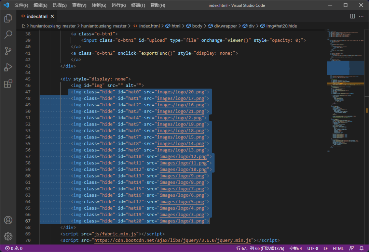Select UTF-8 encoding in status bar
The image size is (369, 252).
(x=313, y=248)
